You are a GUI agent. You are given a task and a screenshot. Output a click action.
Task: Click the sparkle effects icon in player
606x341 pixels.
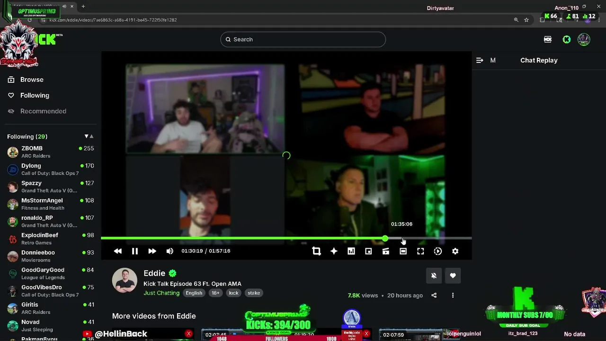(x=334, y=251)
